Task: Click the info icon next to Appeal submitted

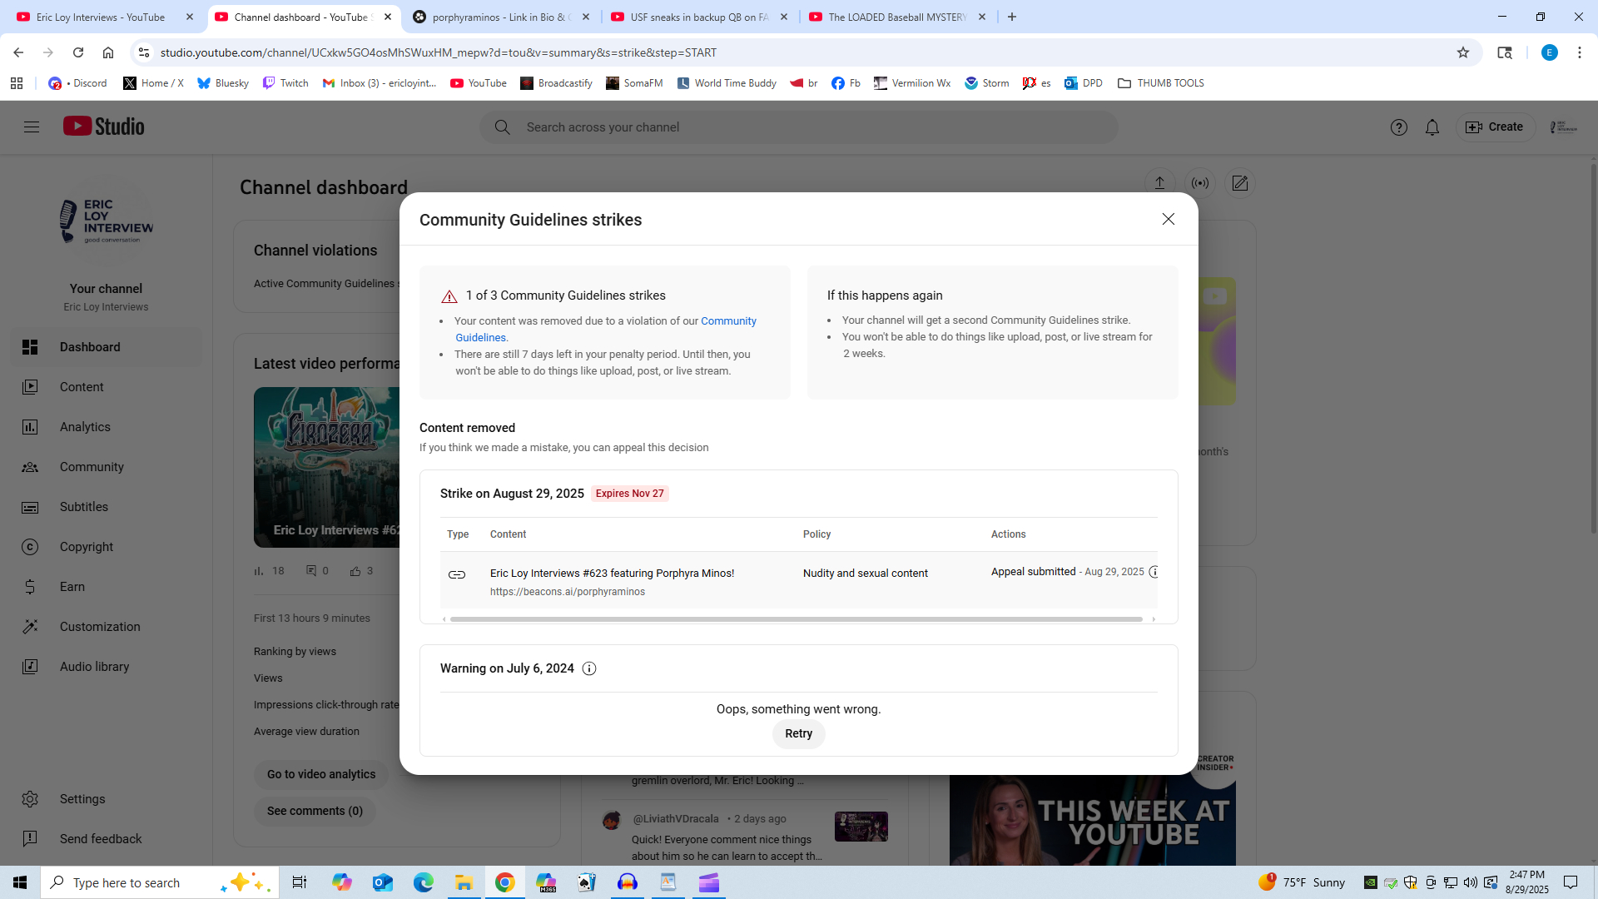Action: (1154, 572)
